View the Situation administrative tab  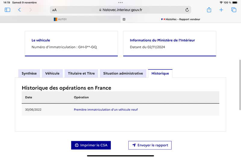(x=123, y=73)
